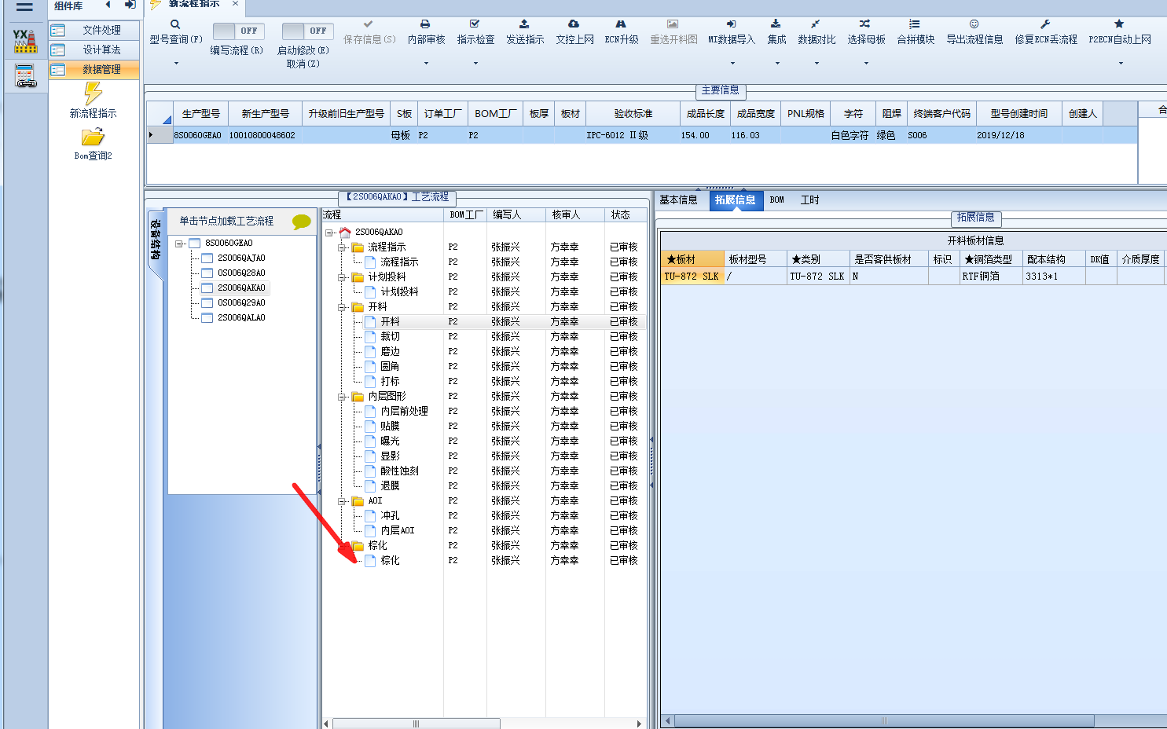Open dropdown arrow under P2ECN自动上网

(1121, 64)
